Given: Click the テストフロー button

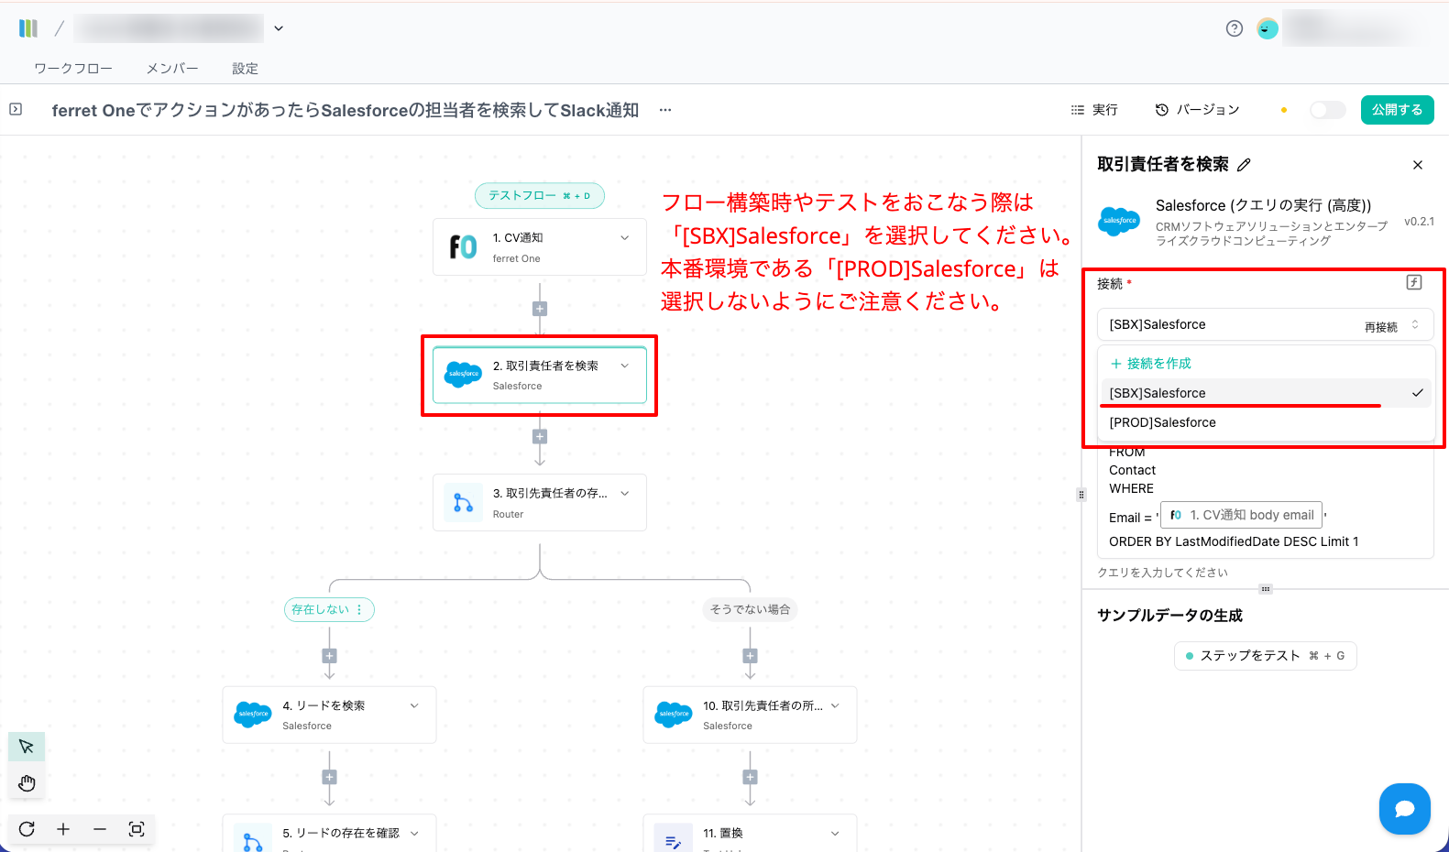Looking at the screenshot, I should click(540, 195).
